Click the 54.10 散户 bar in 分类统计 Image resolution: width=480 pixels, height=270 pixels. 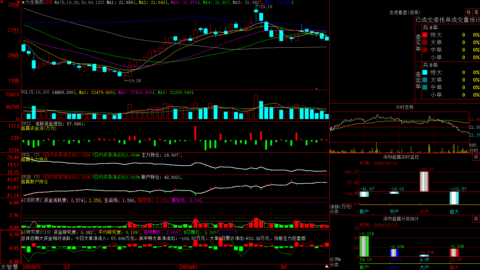(x=364, y=246)
